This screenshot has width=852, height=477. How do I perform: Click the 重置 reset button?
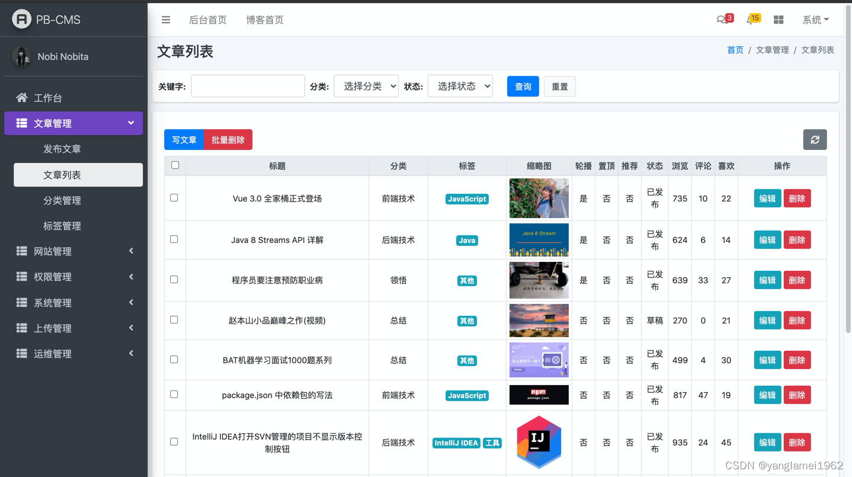(560, 87)
